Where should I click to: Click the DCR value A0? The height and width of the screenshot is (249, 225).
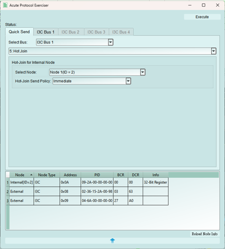pyautogui.click(x=136, y=201)
